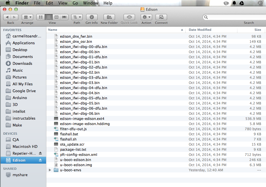Image resolution: width=266 pixels, height=187 pixels.
Task: Go forward with the Forward arrow button
Action: [14, 17]
